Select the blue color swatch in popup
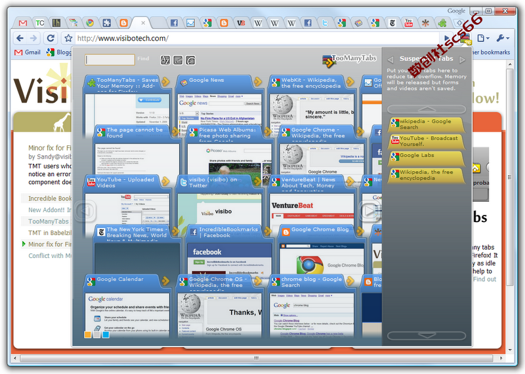Viewport: 525px width, 374px height. pos(106,335)
